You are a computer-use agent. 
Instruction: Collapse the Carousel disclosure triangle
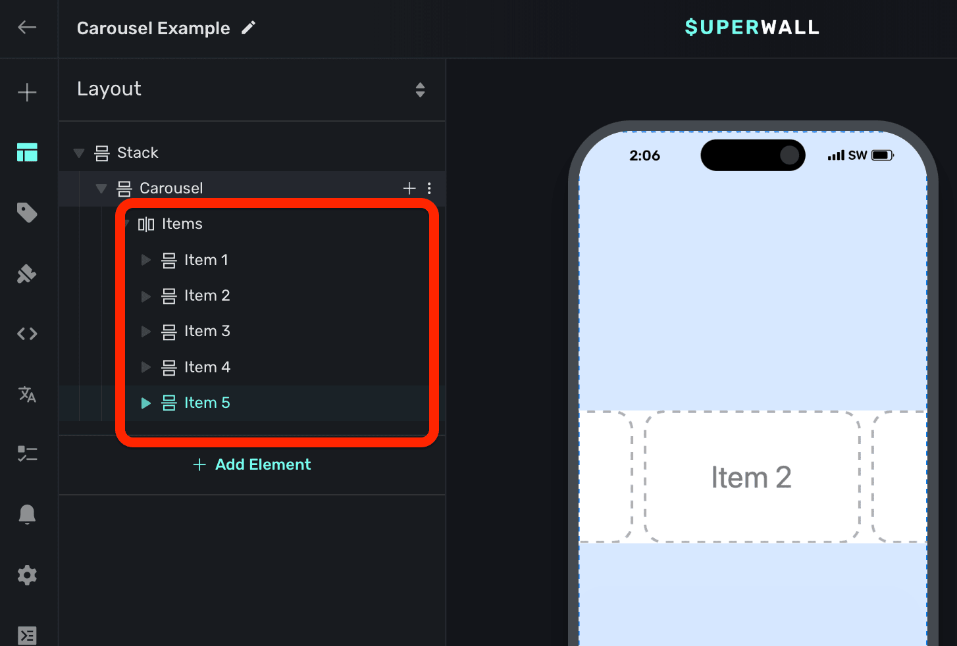coord(101,189)
